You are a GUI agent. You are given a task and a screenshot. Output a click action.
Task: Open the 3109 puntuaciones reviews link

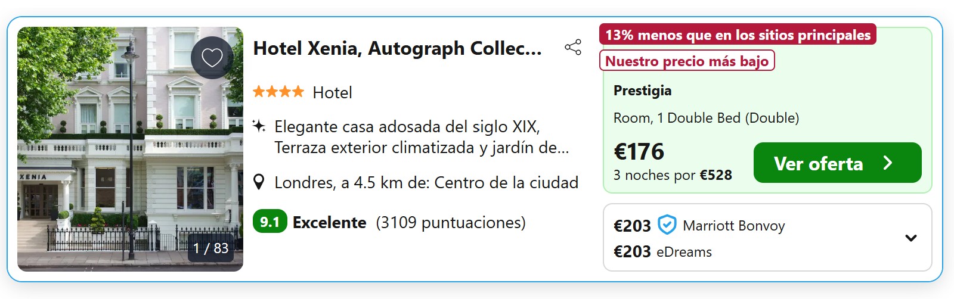tap(451, 223)
